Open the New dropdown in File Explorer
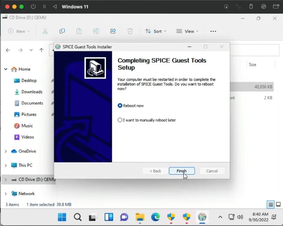The width and height of the screenshot is (283, 226). (19, 31)
